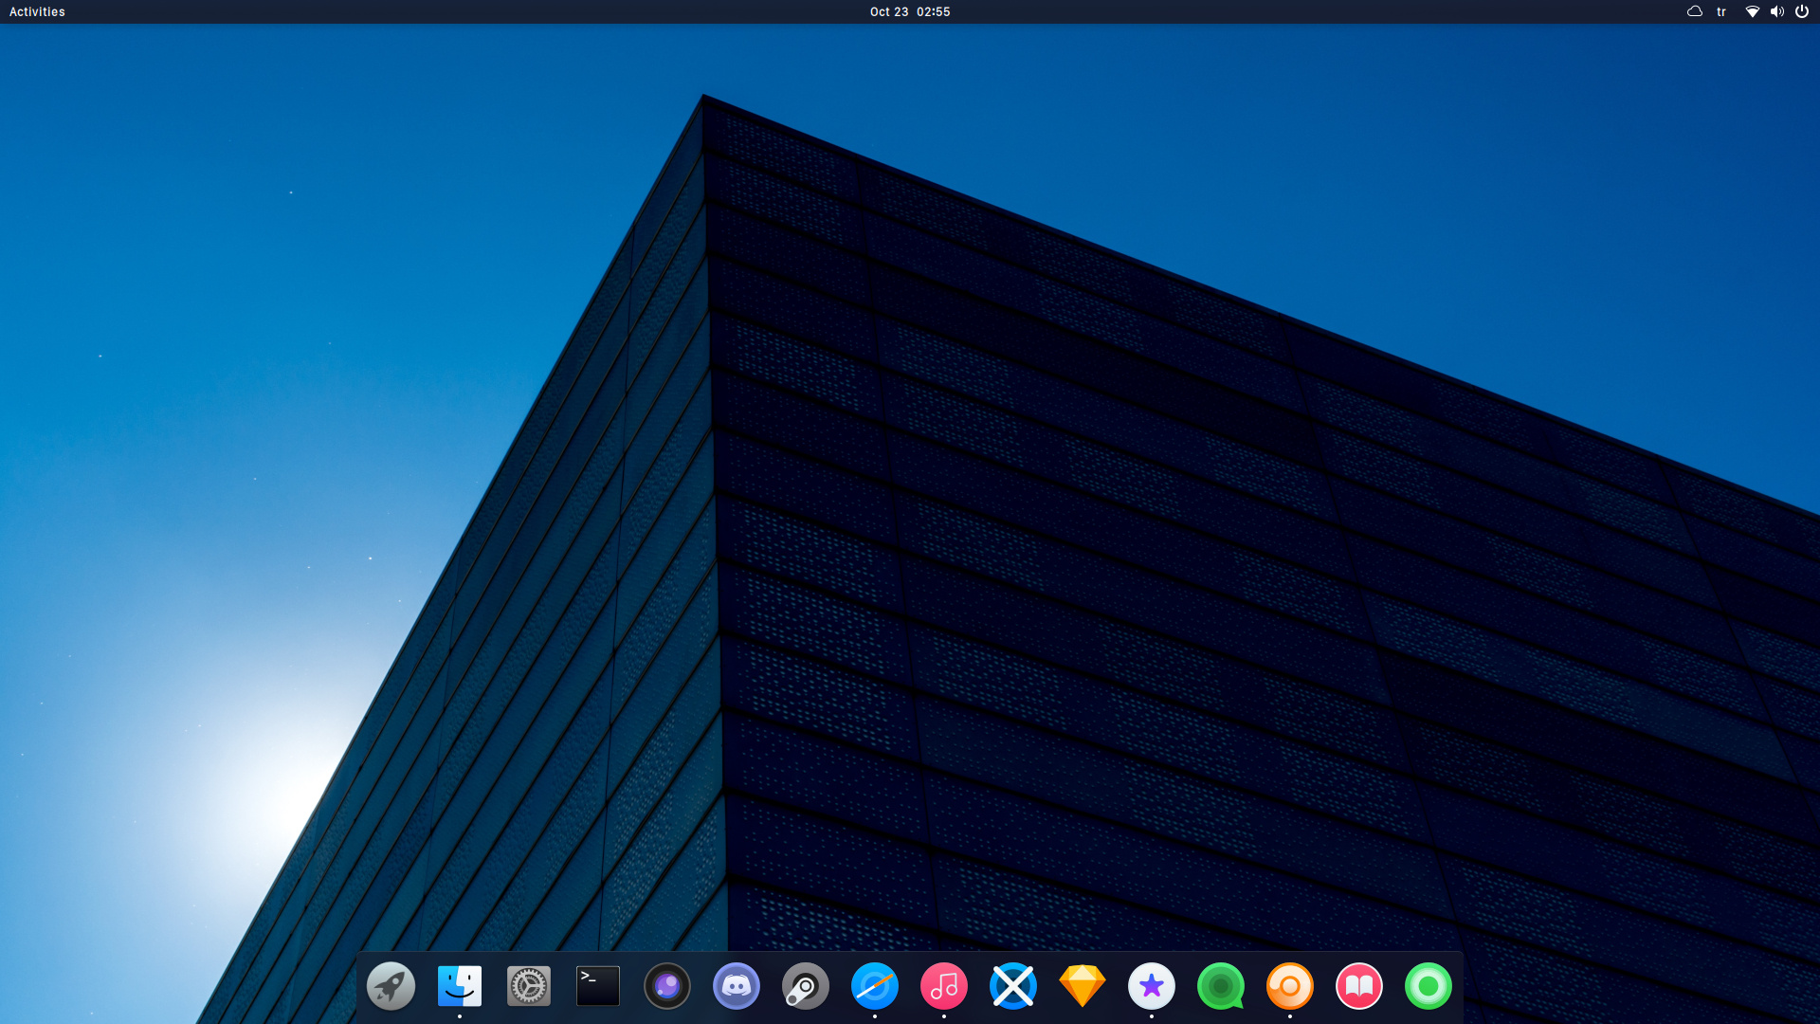Open the purple orb app in dock
The width and height of the screenshot is (1820, 1024).
[667, 986]
